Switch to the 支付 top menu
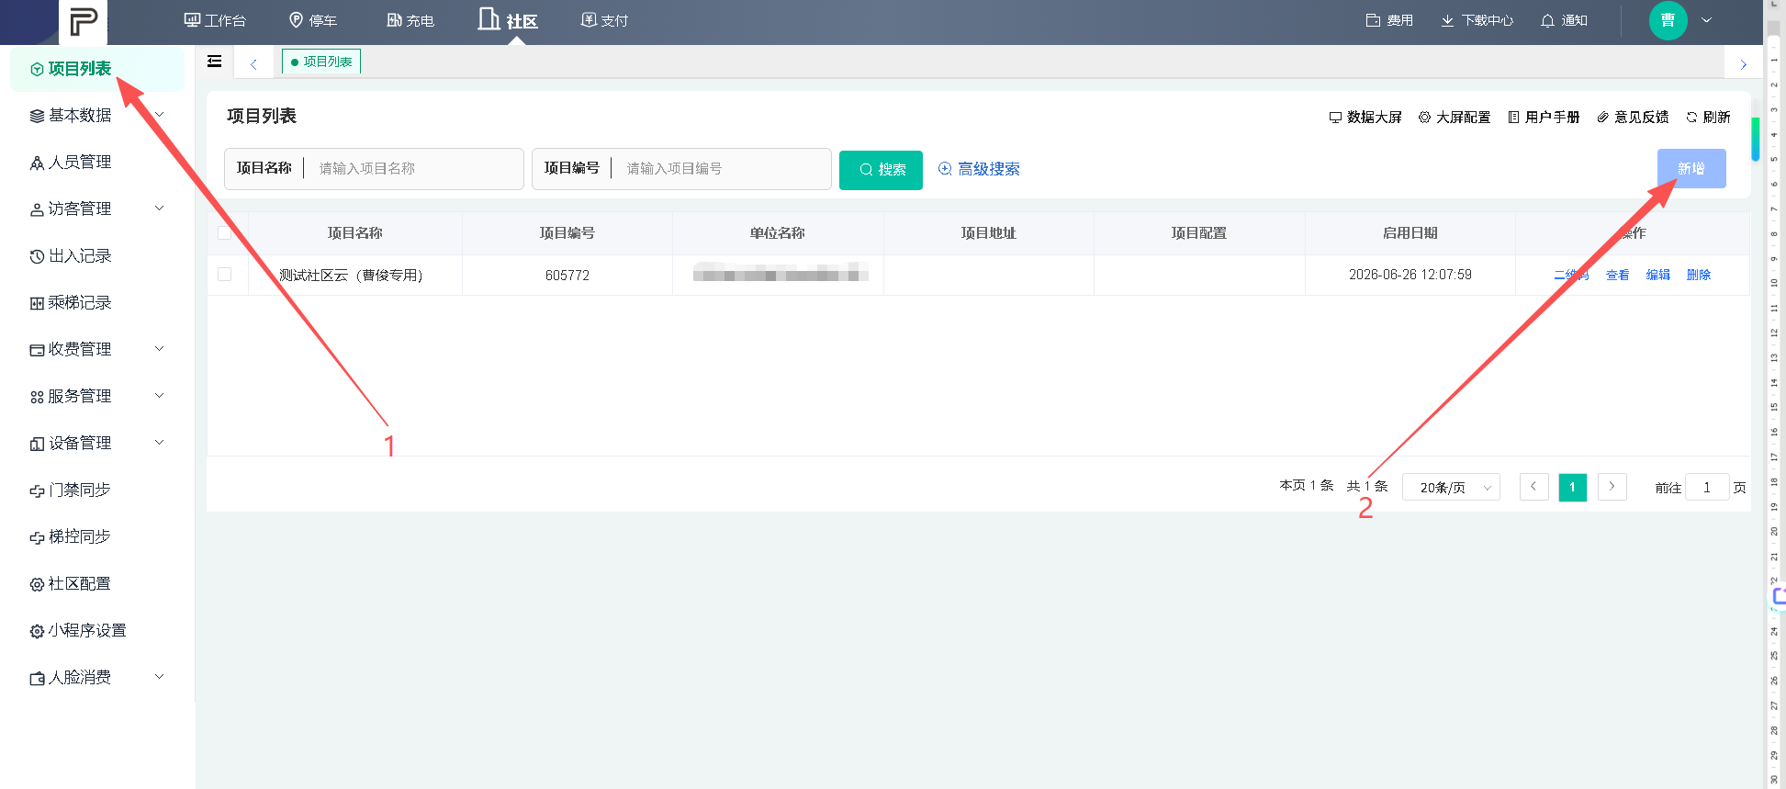 click(605, 20)
